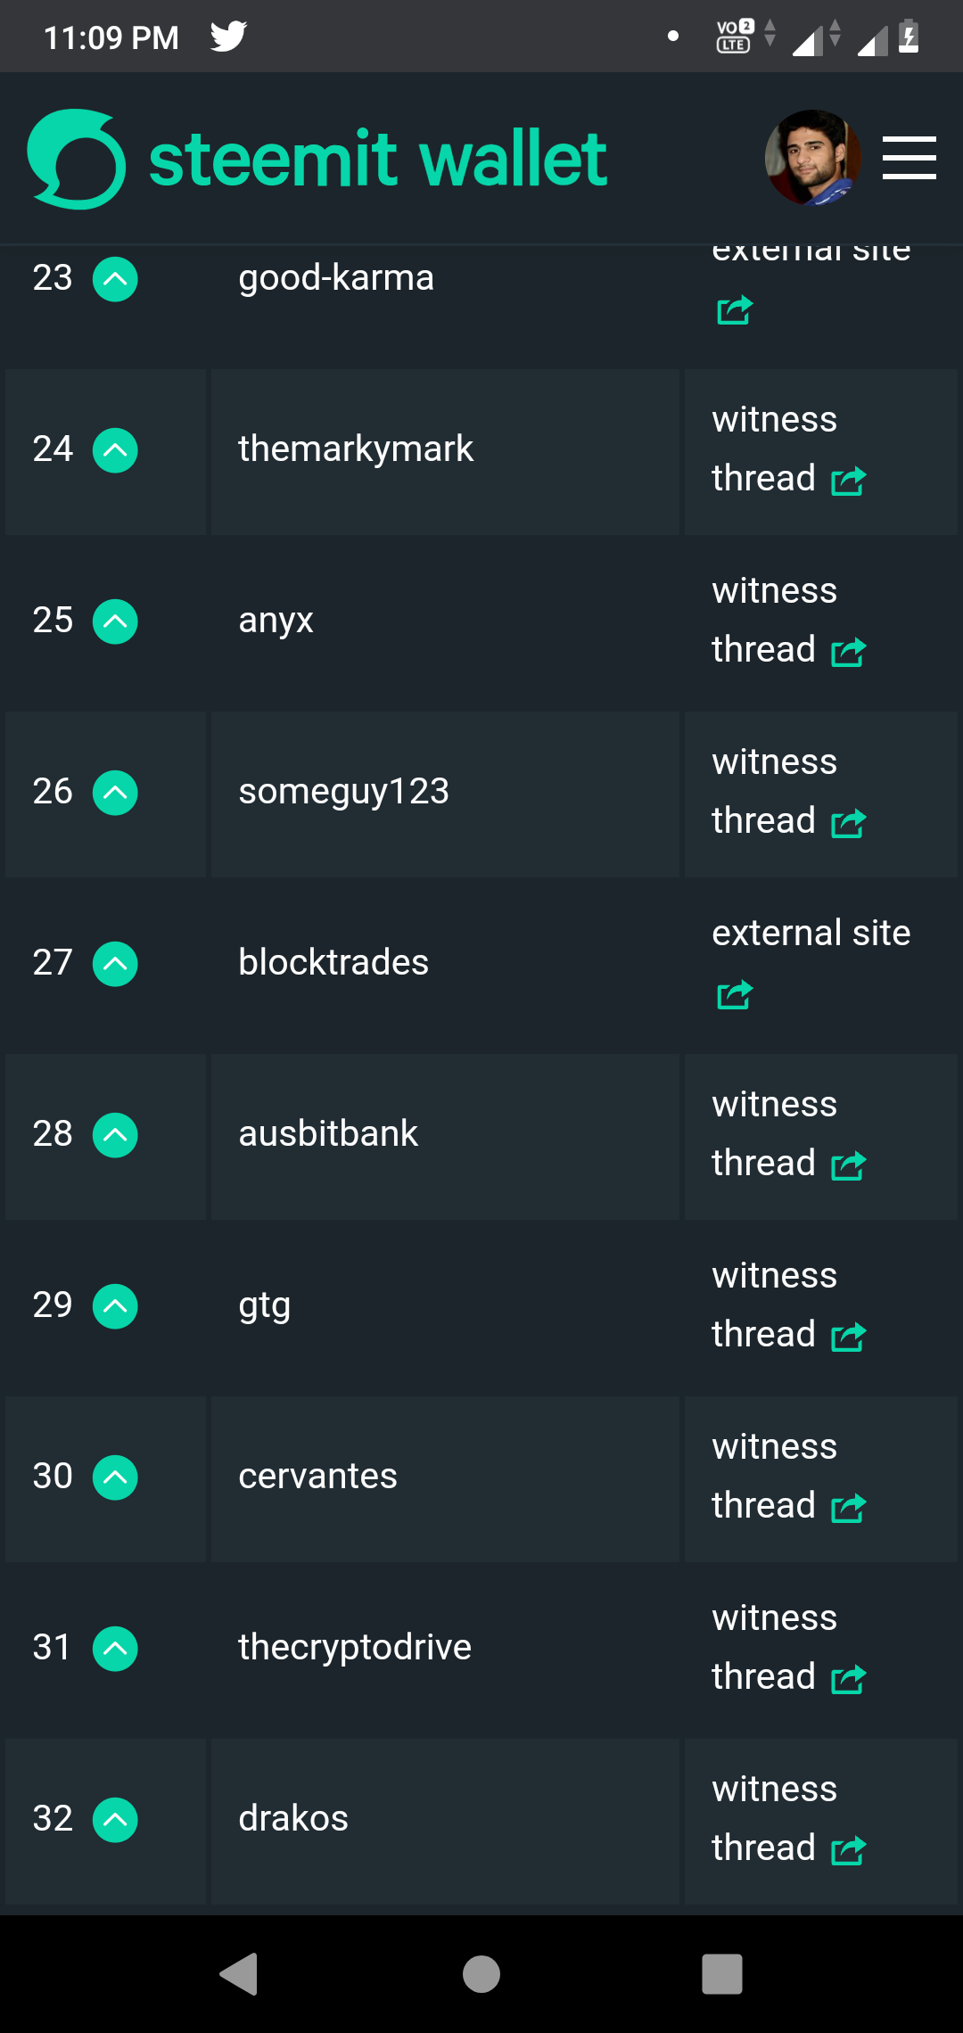
Task: Vote for witness blocktrades
Action: (x=115, y=964)
